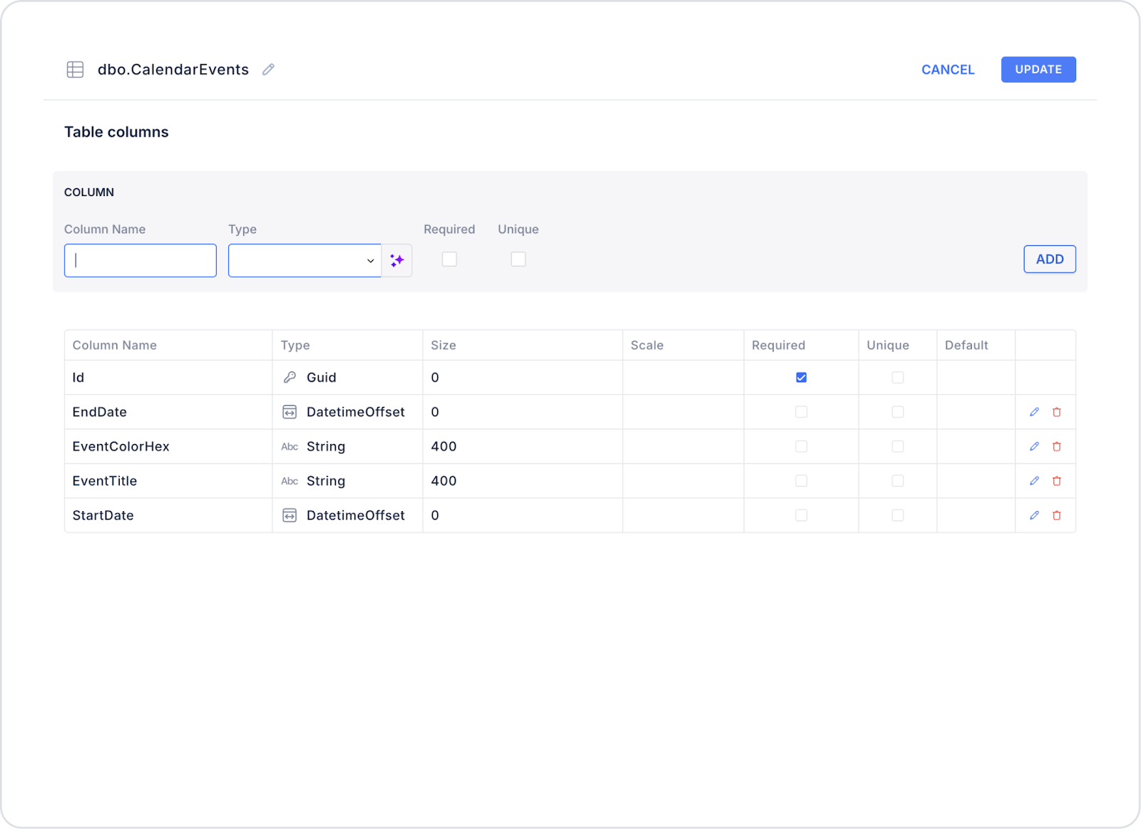Select the EventColorHex column name cell
The height and width of the screenshot is (829, 1141).
coord(168,446)
